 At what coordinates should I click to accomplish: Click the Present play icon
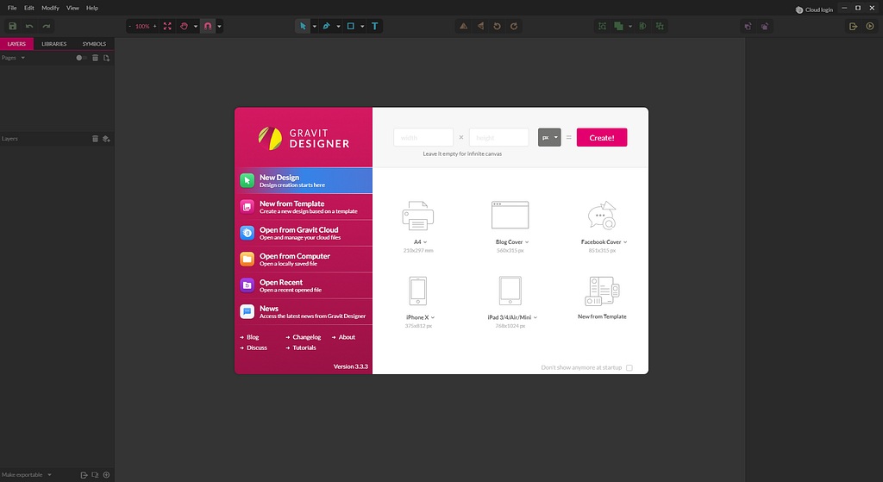870,26
